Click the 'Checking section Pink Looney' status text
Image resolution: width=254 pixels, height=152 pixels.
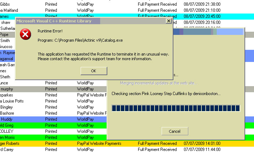(x=166, y=94)
